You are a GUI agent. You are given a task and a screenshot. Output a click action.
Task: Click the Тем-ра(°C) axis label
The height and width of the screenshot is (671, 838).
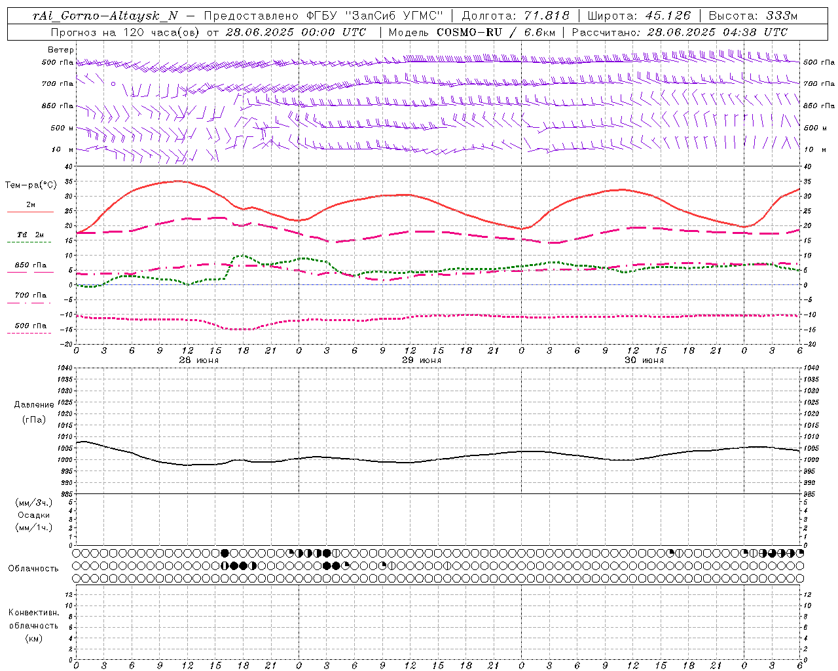click(31, 185)
